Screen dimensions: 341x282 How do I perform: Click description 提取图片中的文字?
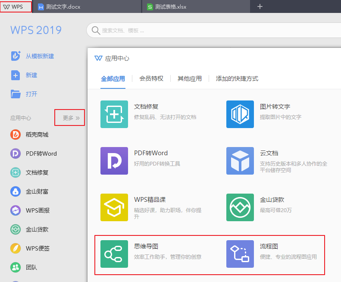281,117
